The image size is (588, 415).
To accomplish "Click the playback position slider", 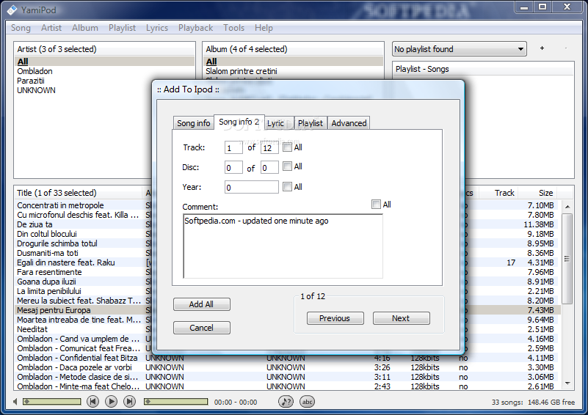I will tap(176, 402).
